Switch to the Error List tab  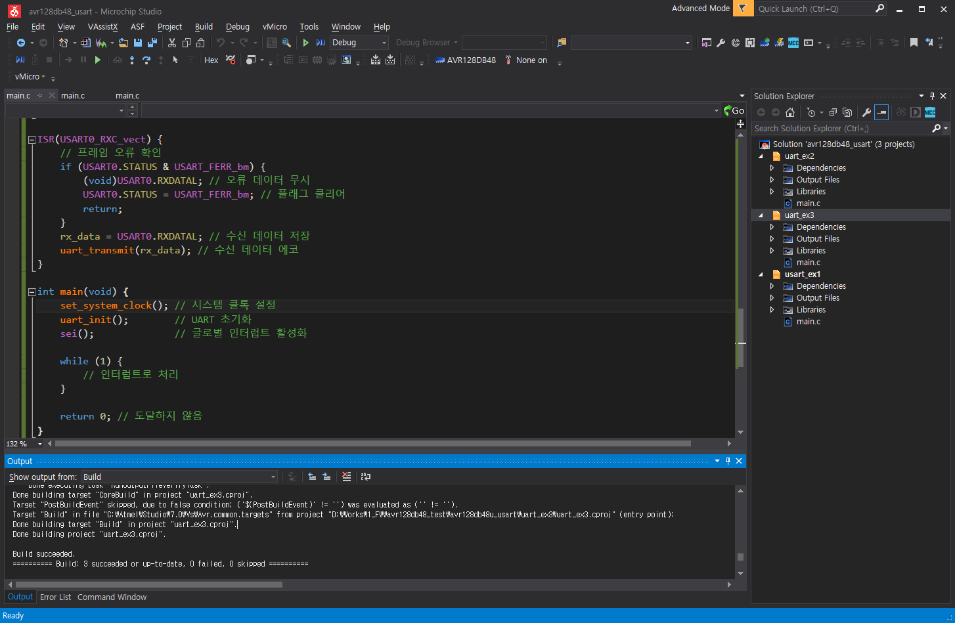point(55,597)
